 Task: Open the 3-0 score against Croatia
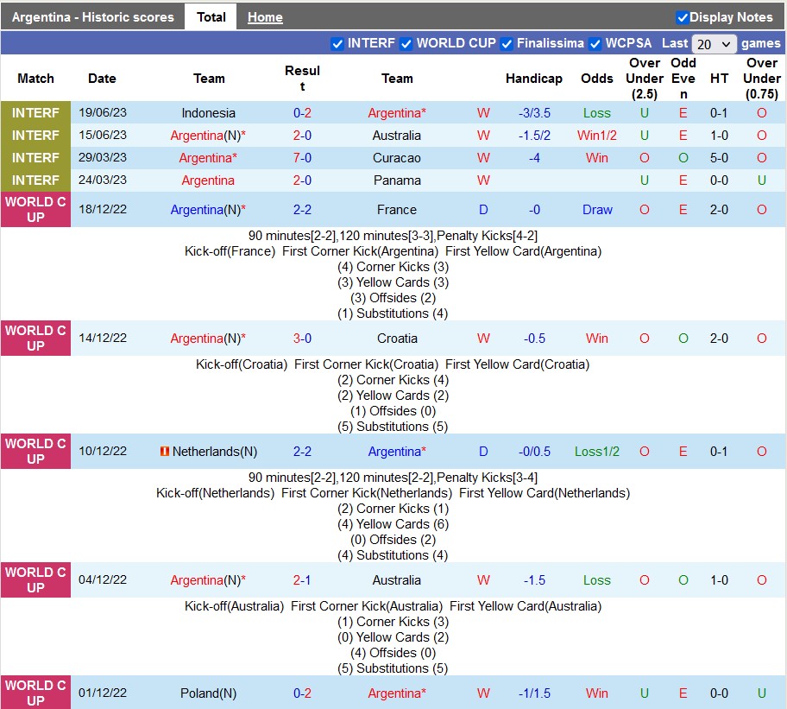coord(302,339)
